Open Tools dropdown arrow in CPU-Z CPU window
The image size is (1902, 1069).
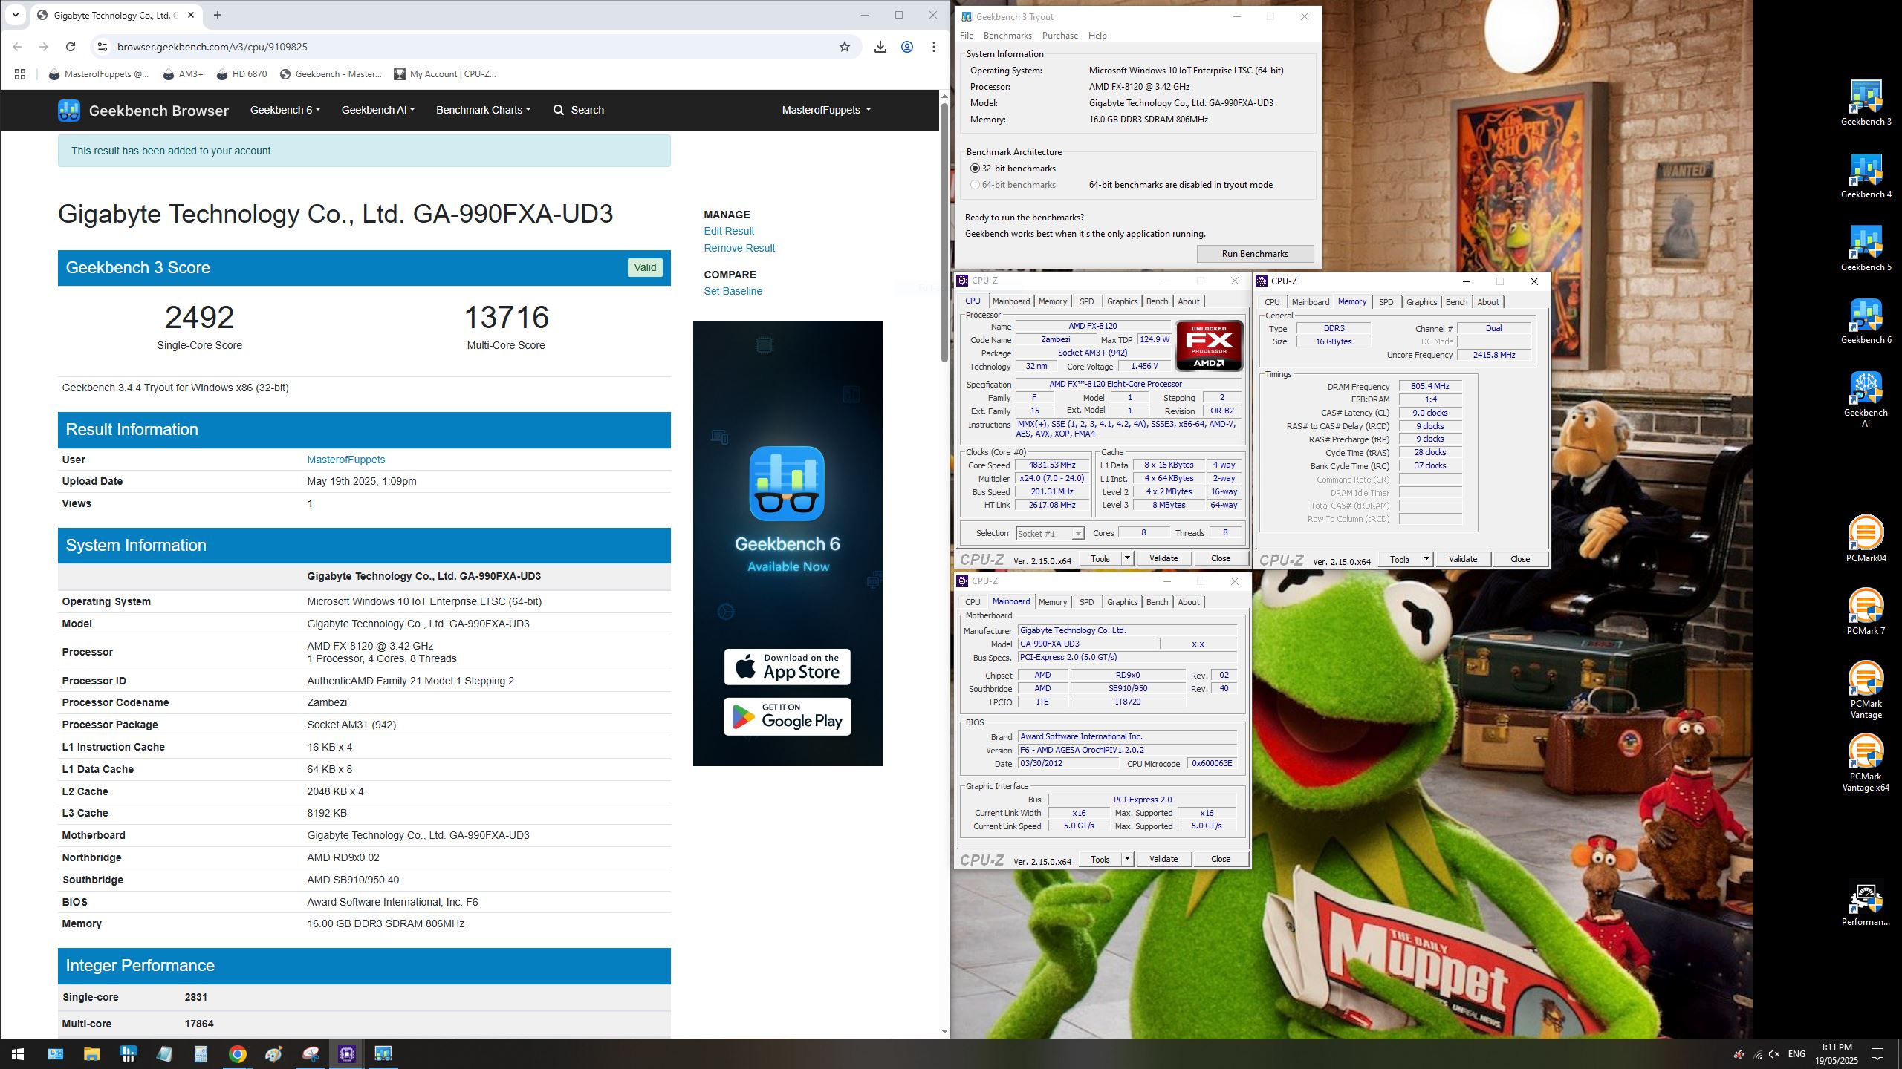(x=1127, y=558)
